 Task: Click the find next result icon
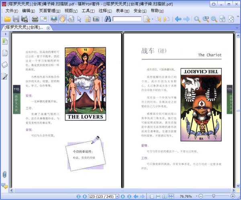coord(166,19)
